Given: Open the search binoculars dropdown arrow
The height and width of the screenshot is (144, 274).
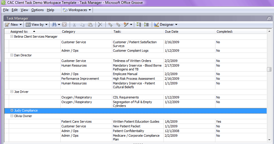Looking at the screenshot, I should click(59, 25).
